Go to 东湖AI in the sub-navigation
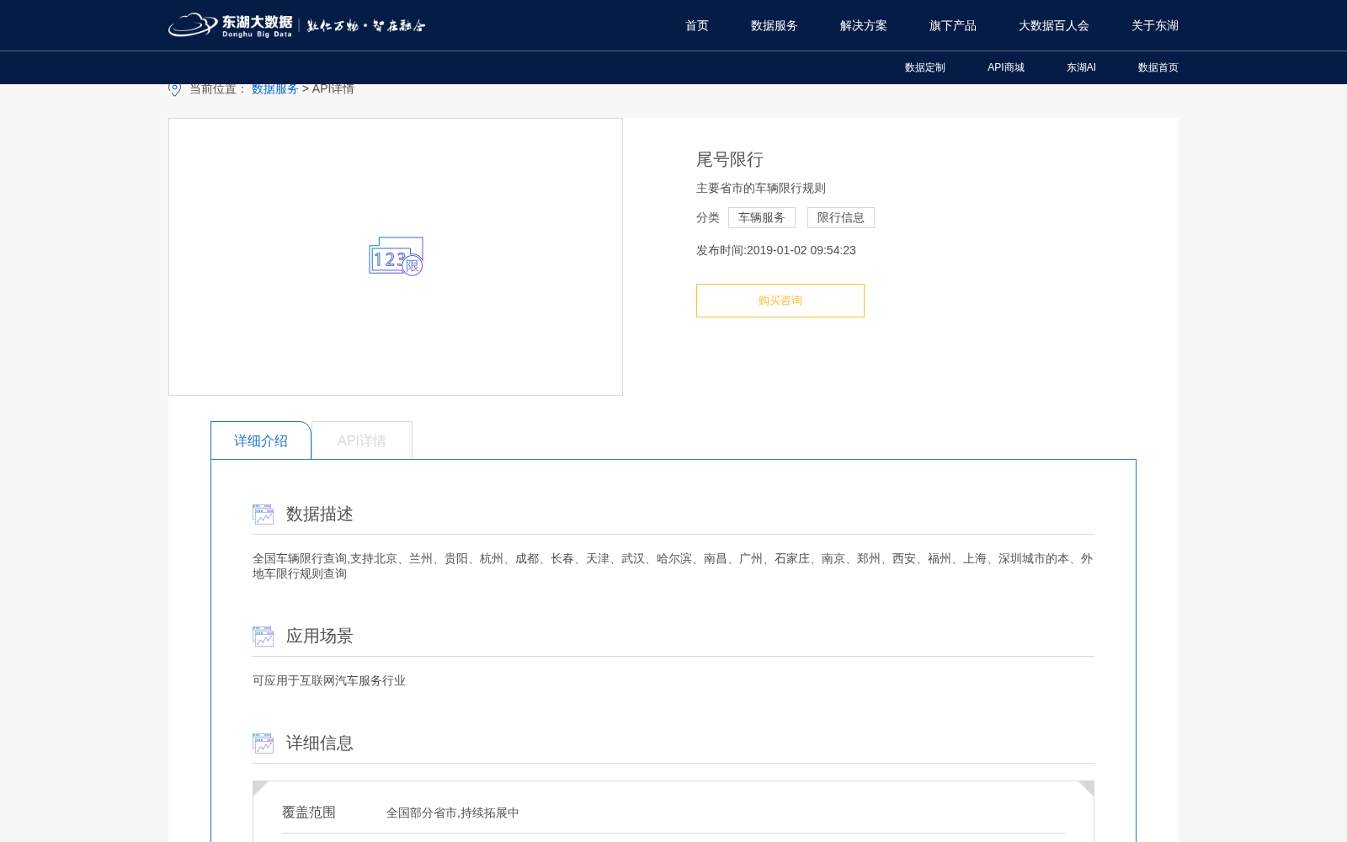The height and width of the screenshot is (842, 1347). (x=1081, y=67)
